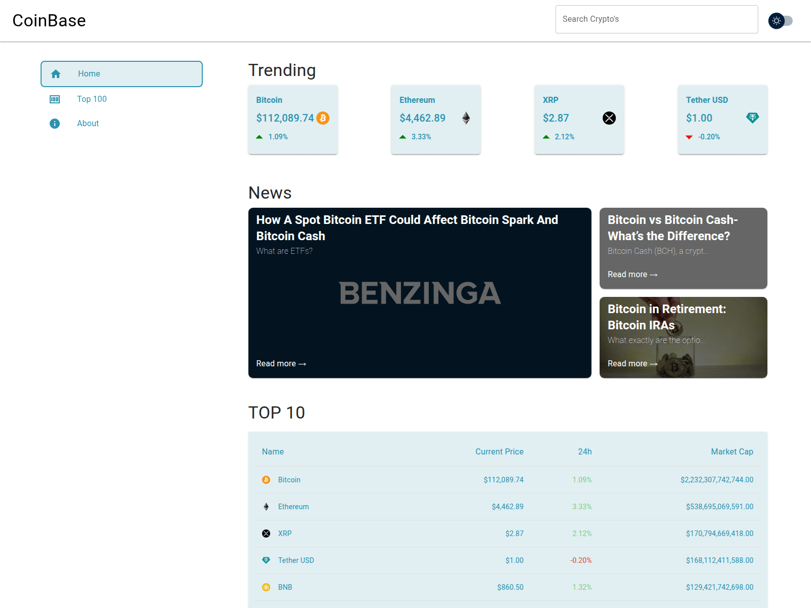Click Bitcoin market cap $2,232,307,742,744.00

coord(717,480)
